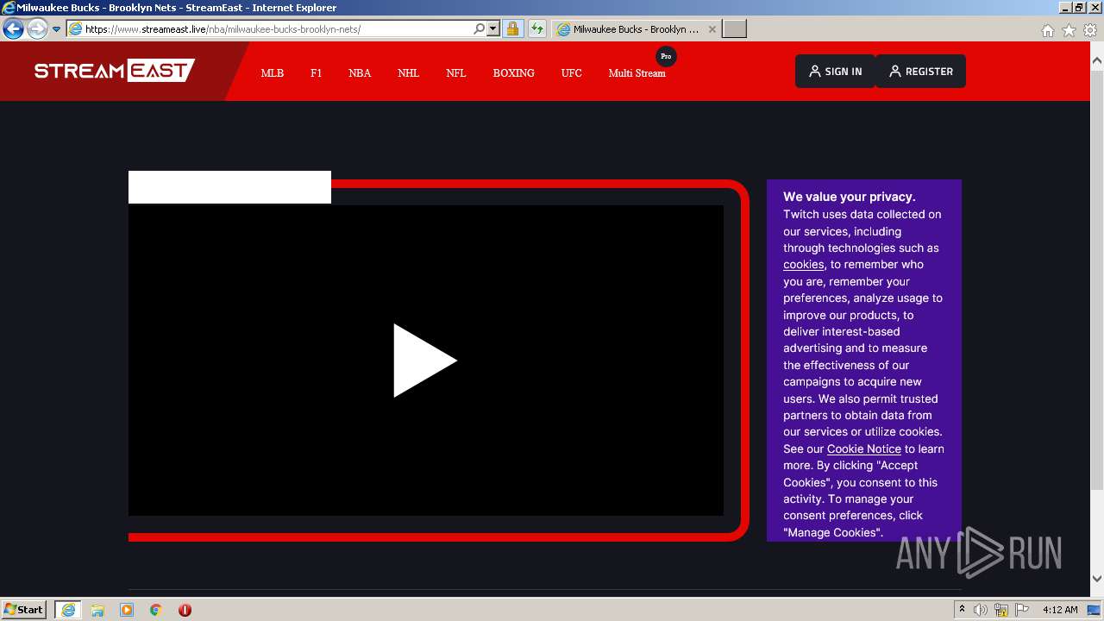Click the vertical scrollbar thumb
1104x621 pixels.
click(1097, 280)
